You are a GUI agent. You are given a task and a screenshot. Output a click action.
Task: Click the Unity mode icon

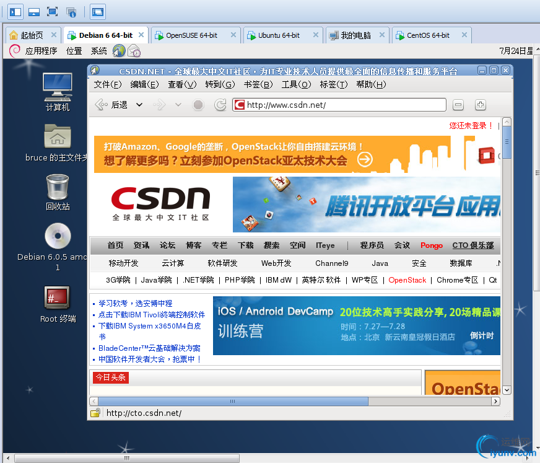coord(71,12)
